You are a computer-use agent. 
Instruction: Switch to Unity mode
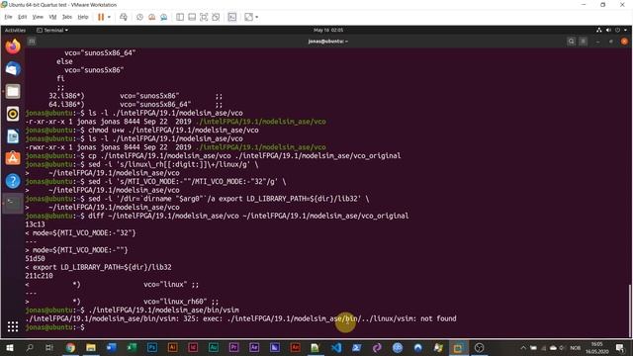[216, 17]
